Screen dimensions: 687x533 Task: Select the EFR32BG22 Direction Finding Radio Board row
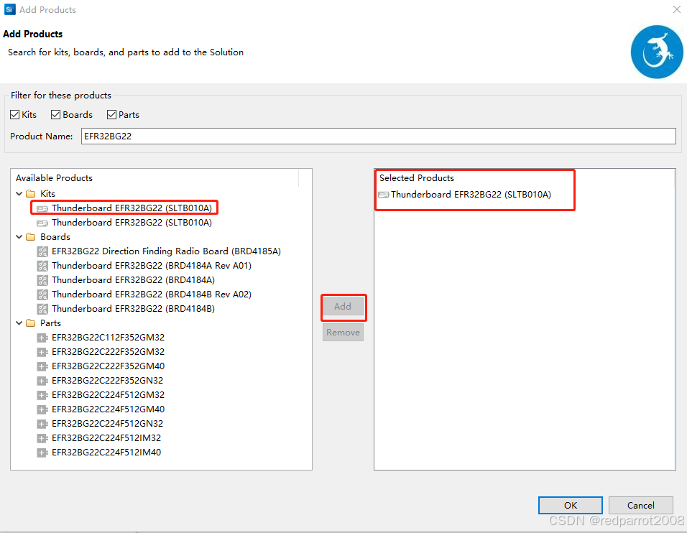[x=166, y=251]
